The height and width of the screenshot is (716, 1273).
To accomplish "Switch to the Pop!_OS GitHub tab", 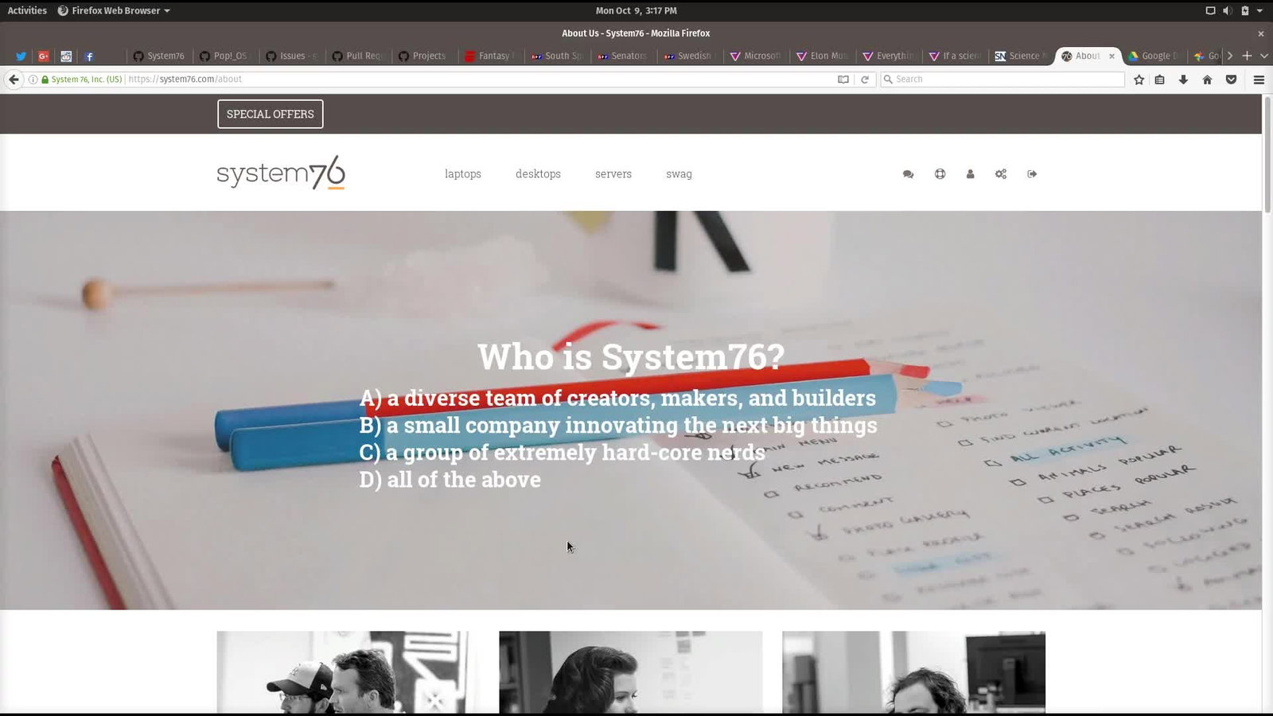I will pyautogui.click(x=224, y=56).
